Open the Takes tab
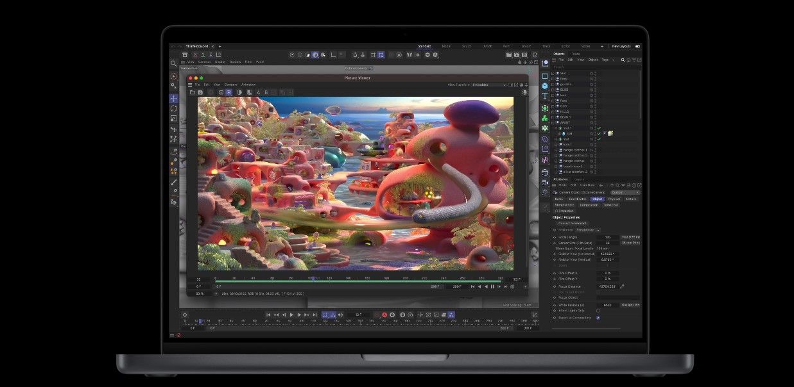 [x=576, y=54]
